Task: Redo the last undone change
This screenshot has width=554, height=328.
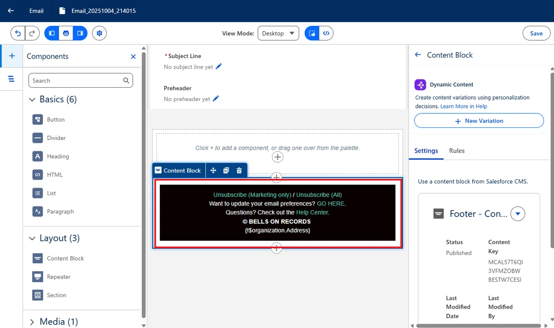Action: point(32,33)
